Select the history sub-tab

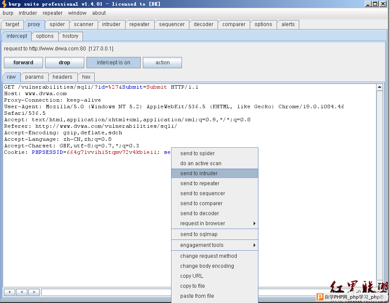70,36
